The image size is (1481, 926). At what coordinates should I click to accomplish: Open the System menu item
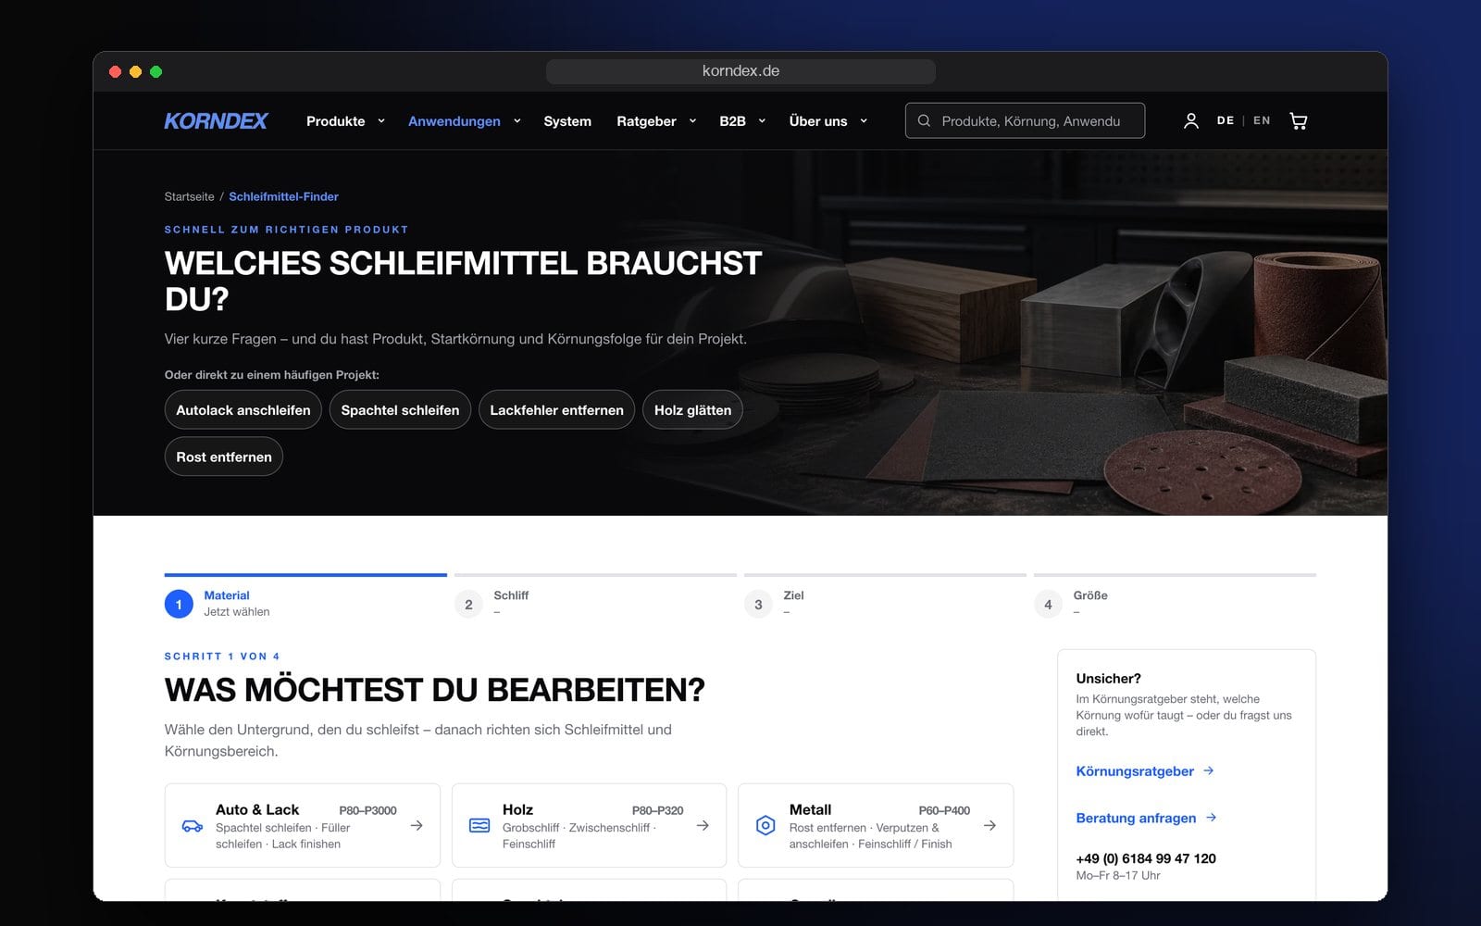(567, 121)
